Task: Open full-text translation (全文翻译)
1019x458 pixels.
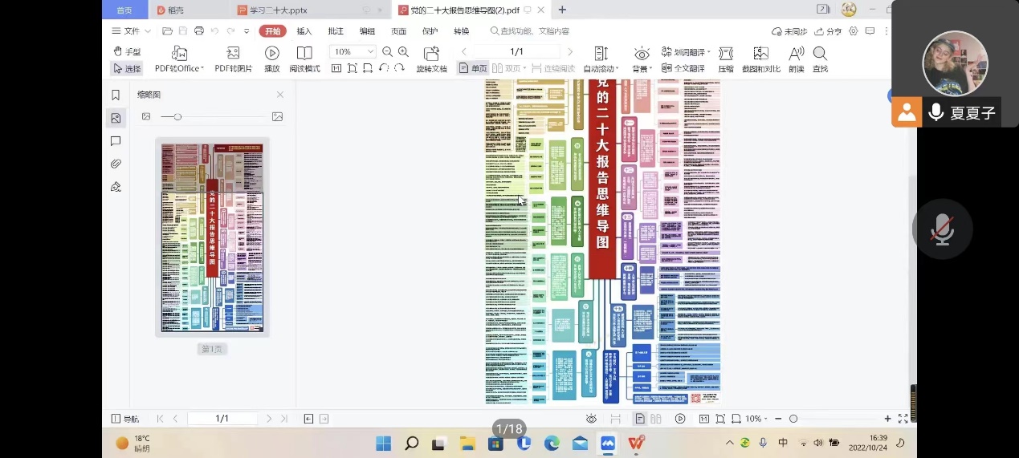Action: 683,68
